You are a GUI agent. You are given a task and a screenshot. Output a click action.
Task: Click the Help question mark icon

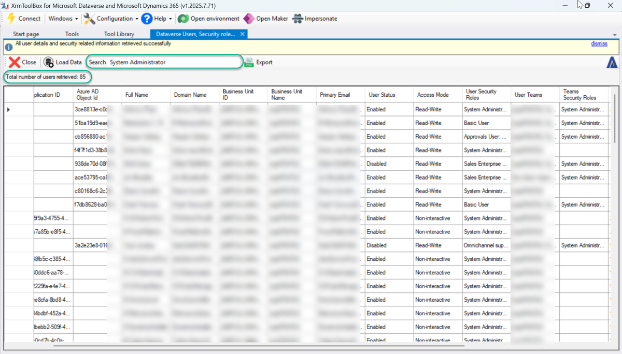click(147, 19)
